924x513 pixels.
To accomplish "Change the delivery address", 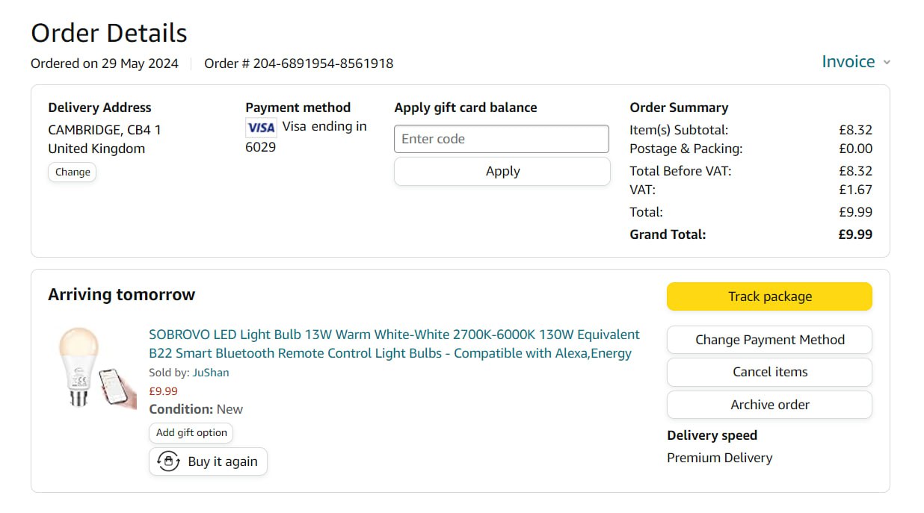I will pos(73,172).
